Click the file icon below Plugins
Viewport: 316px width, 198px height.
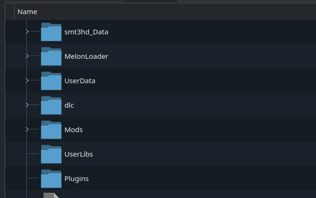point(51,195)
